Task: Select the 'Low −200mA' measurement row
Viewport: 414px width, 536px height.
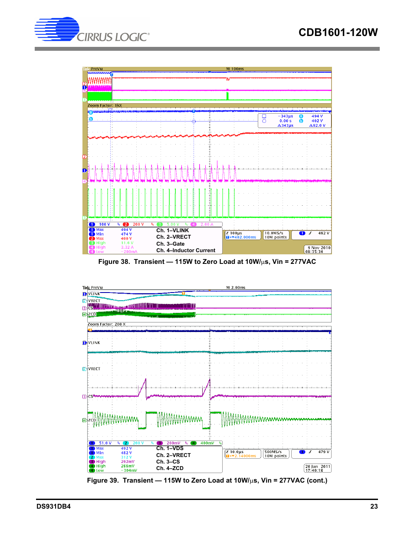Action: point(113,252)
